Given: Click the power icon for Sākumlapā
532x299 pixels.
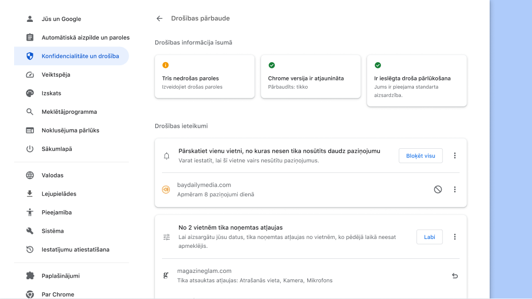Looking at the screenshot, I should tap(30, 149).
